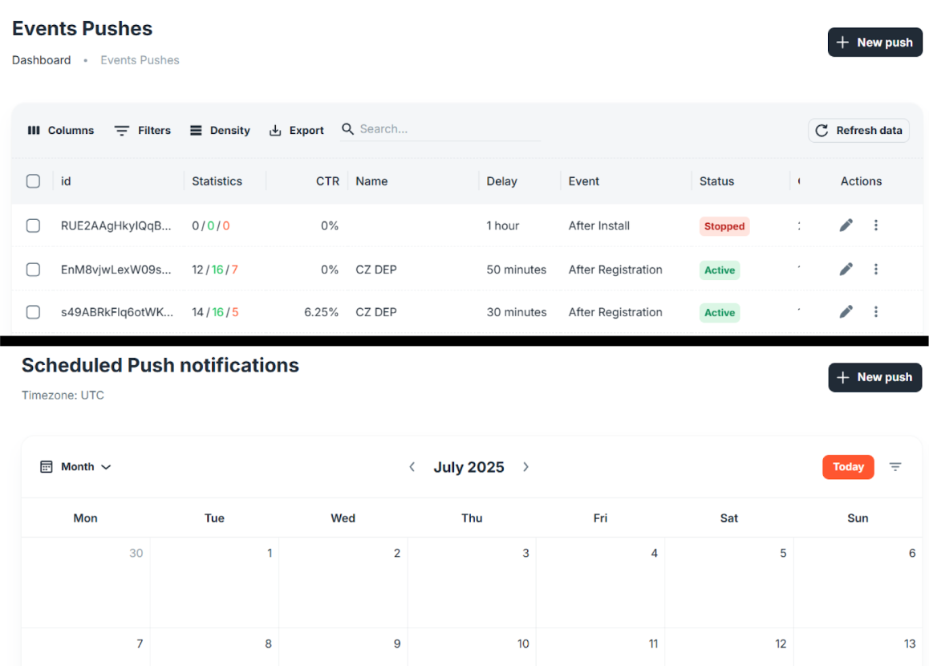Image resolution: width=929 pixels, height=666 pixels.
Task: Open more actions for EnM8vjwLexW09s row
Action: click(876, 269)
